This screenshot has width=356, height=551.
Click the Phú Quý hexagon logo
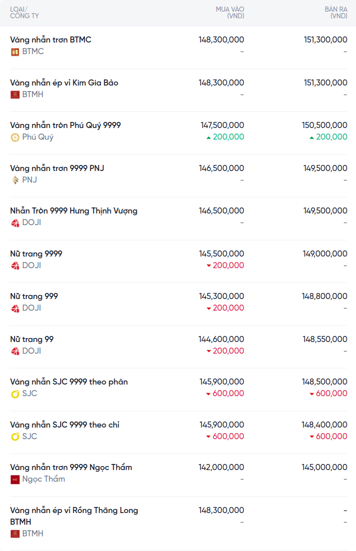15,137
